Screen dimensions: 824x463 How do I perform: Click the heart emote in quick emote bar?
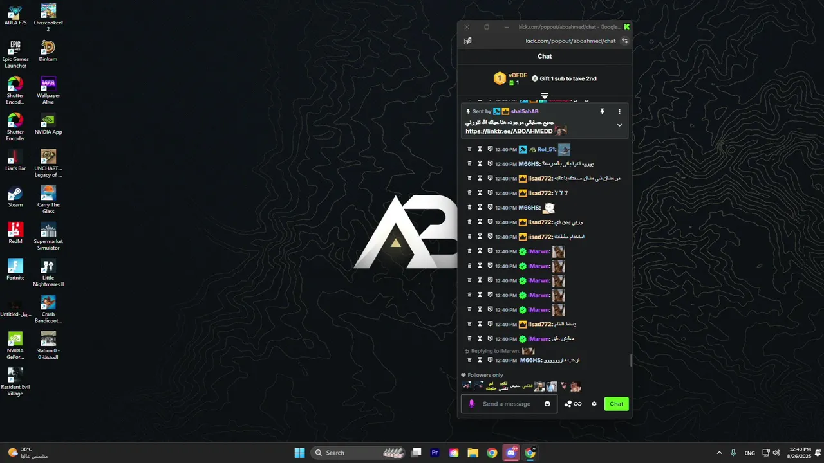pyautogui.click(x=564, y=386)
